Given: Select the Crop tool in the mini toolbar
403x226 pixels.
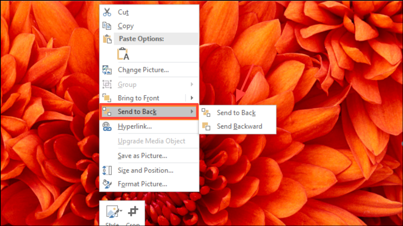Looking at the screenshot, I should click(133, 212).
